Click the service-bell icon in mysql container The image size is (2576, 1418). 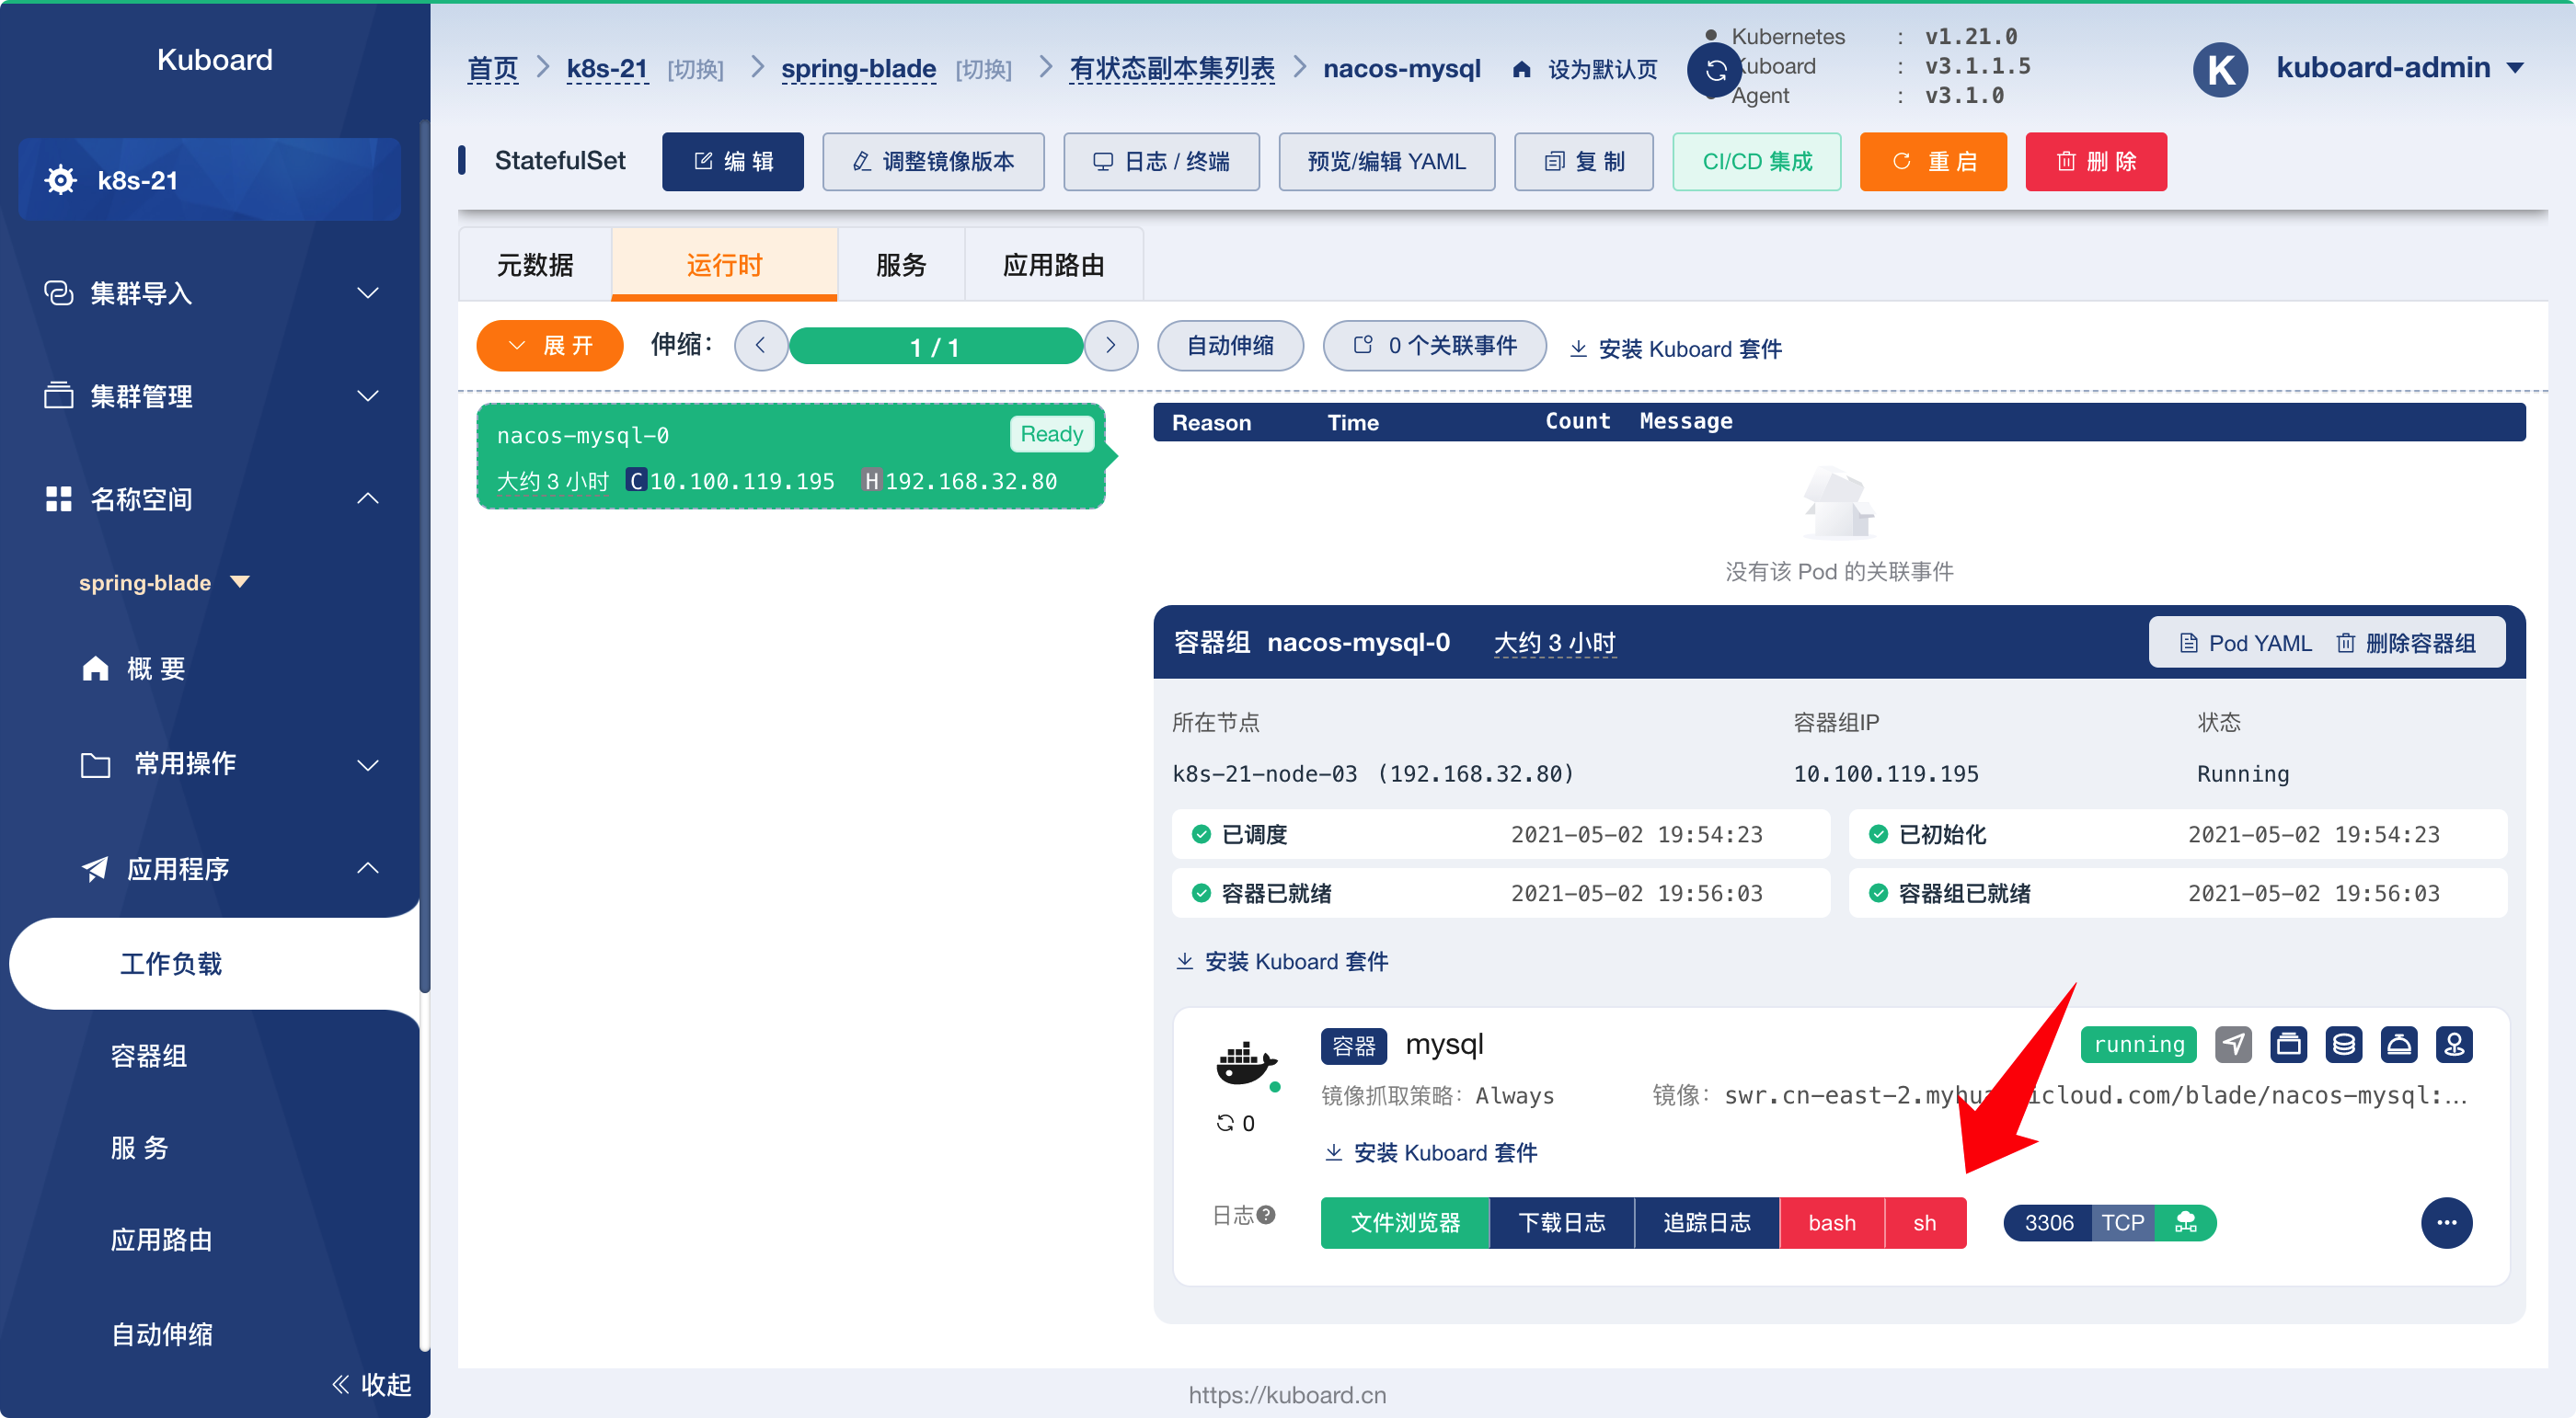click(2398, 1045)
